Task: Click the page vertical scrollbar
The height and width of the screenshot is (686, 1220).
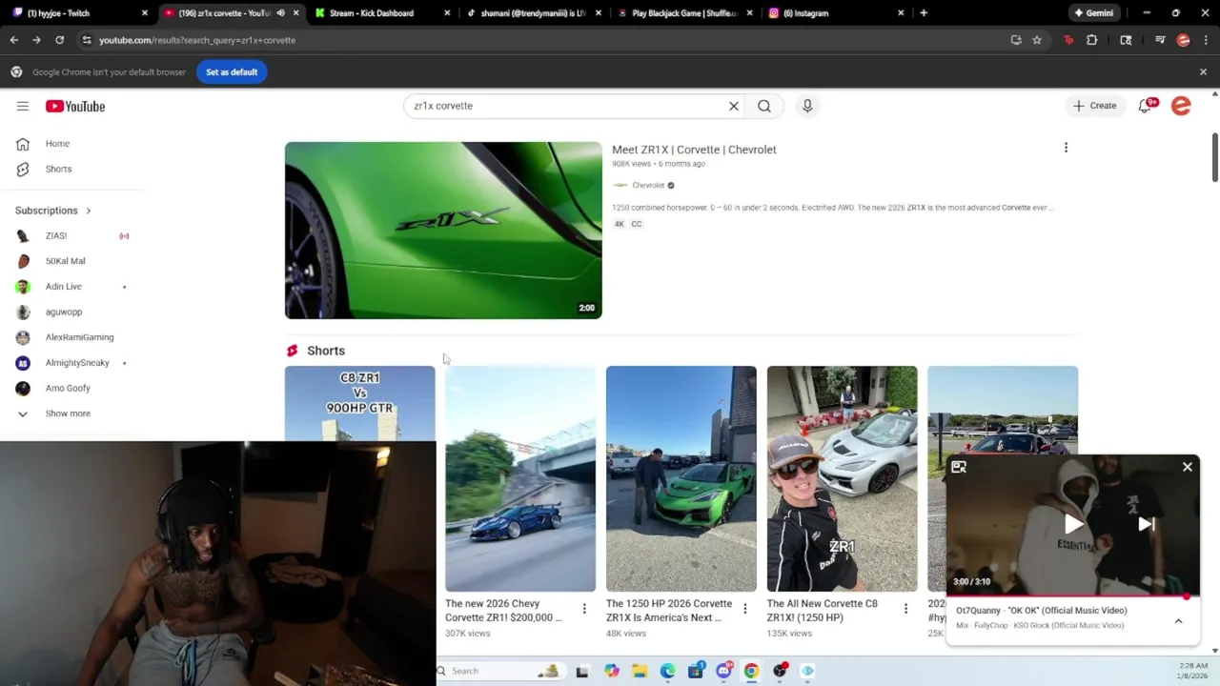Action: [x=1214, y=157]
